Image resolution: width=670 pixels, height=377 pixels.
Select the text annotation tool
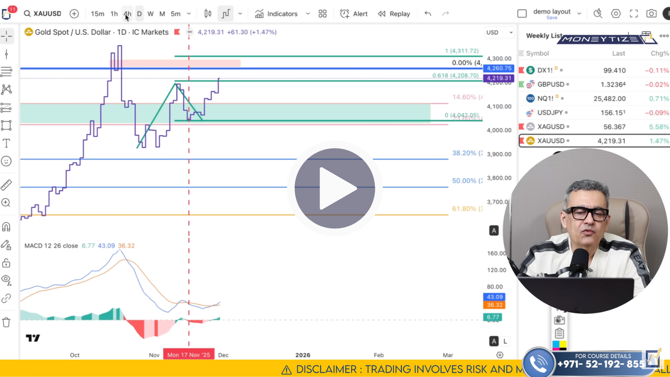(x=7, y=143)
